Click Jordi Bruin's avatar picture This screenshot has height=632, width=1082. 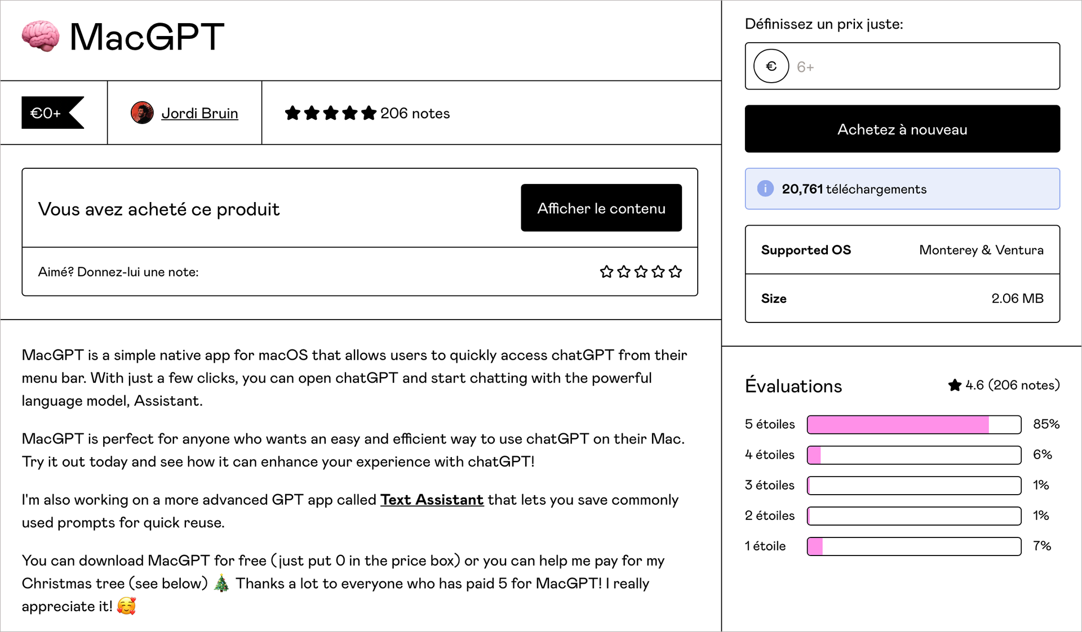pyautogui.click(x=142, y=113)
